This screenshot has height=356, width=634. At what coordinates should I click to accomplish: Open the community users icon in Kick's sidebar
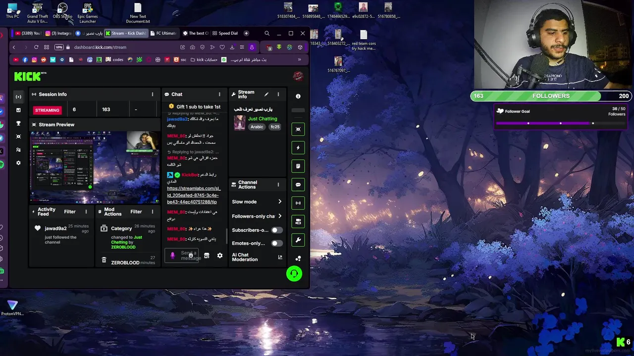tap(18, 150)
